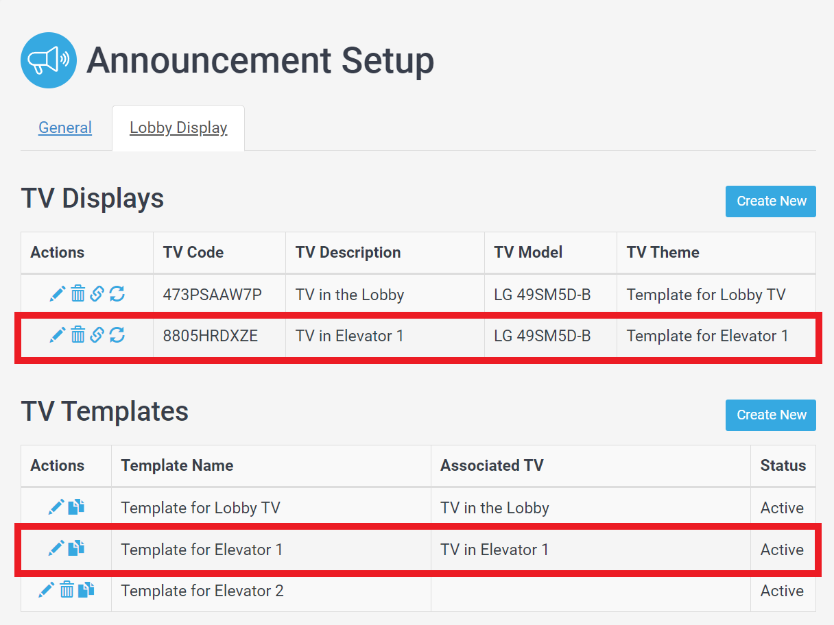834x625 pixels.
Task: Edit Template for Elevator 1
Action: point(56,548)
